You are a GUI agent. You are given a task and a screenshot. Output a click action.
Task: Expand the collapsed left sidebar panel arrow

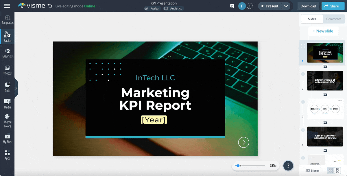(16, 88)
